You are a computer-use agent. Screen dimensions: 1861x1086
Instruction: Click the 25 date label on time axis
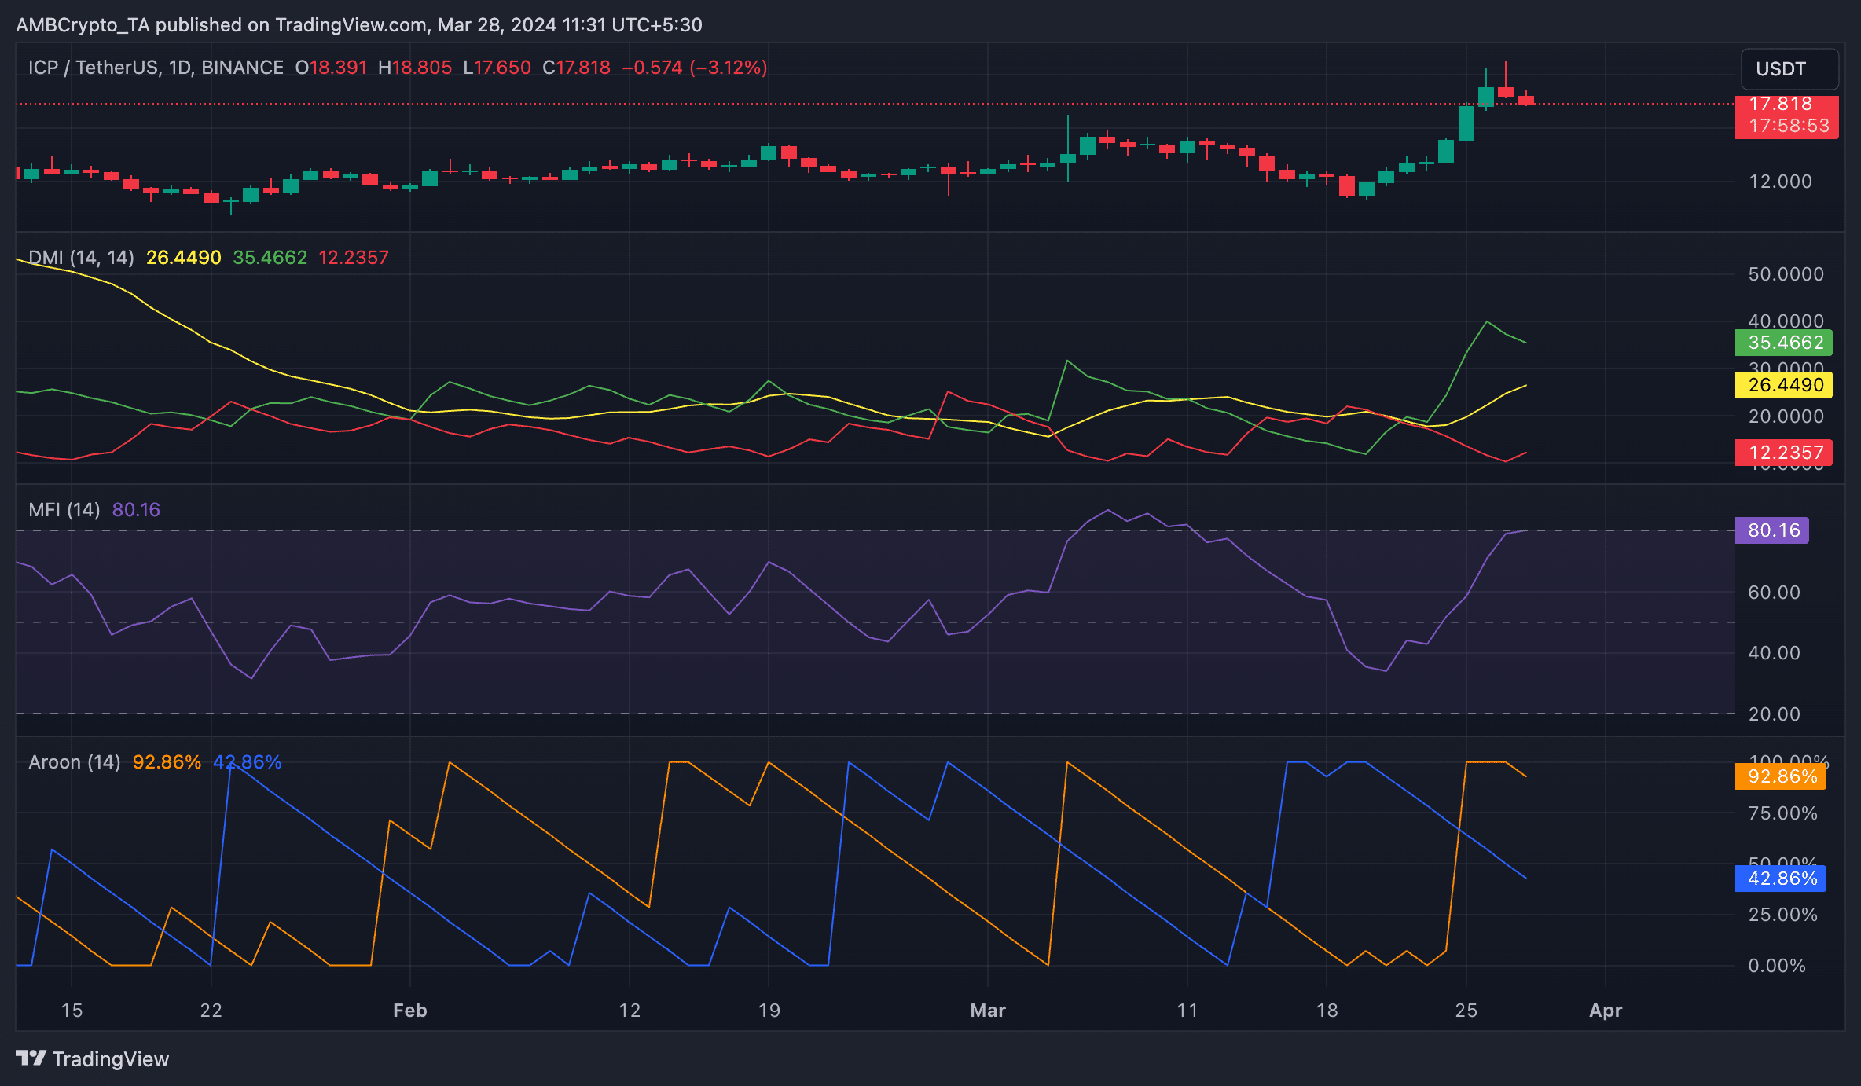click(x=1466, y=1011)
